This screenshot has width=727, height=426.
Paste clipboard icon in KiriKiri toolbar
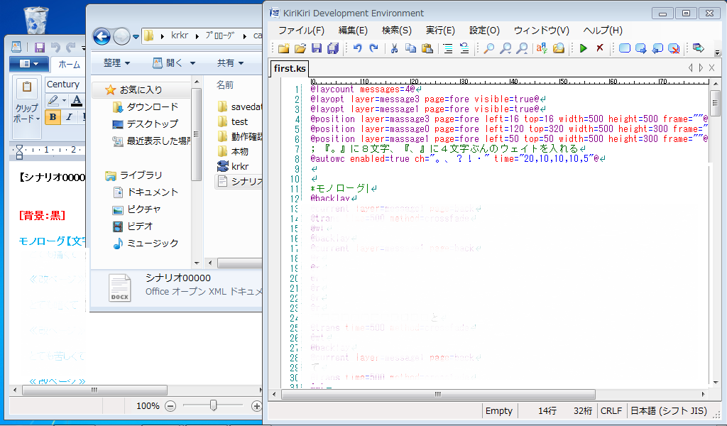427,48
